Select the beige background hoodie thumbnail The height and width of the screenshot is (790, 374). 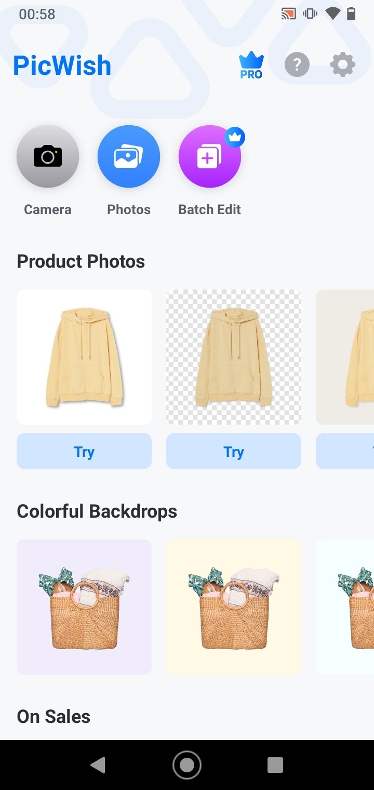coord(345,357)
